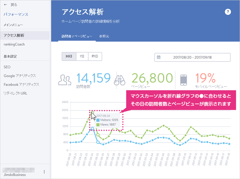Switch to the 昨日 range
Screen dimensions: 240x179
click(95, 57)
